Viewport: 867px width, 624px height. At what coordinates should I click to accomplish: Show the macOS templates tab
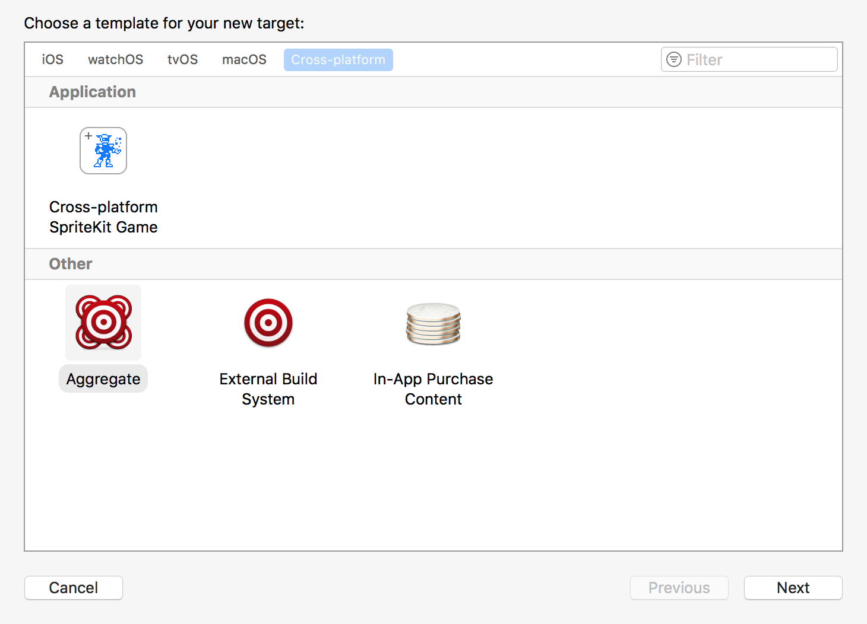tap(244, 59)
